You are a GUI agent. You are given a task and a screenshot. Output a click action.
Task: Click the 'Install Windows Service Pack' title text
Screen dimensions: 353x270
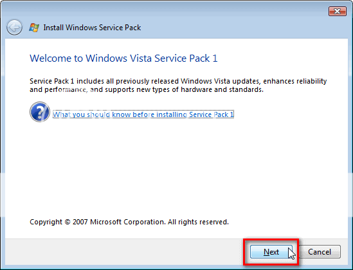coord(92,28)
